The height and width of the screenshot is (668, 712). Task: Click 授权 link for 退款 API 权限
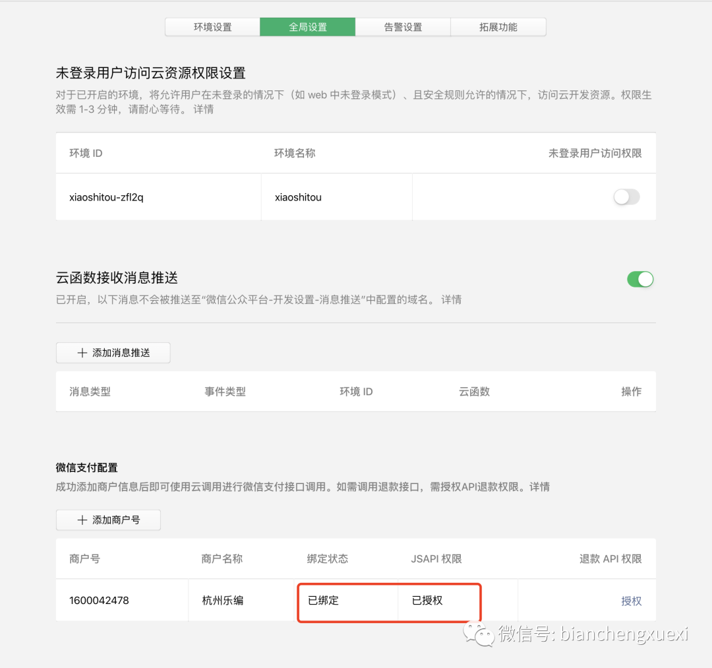[x=631, y=601]
